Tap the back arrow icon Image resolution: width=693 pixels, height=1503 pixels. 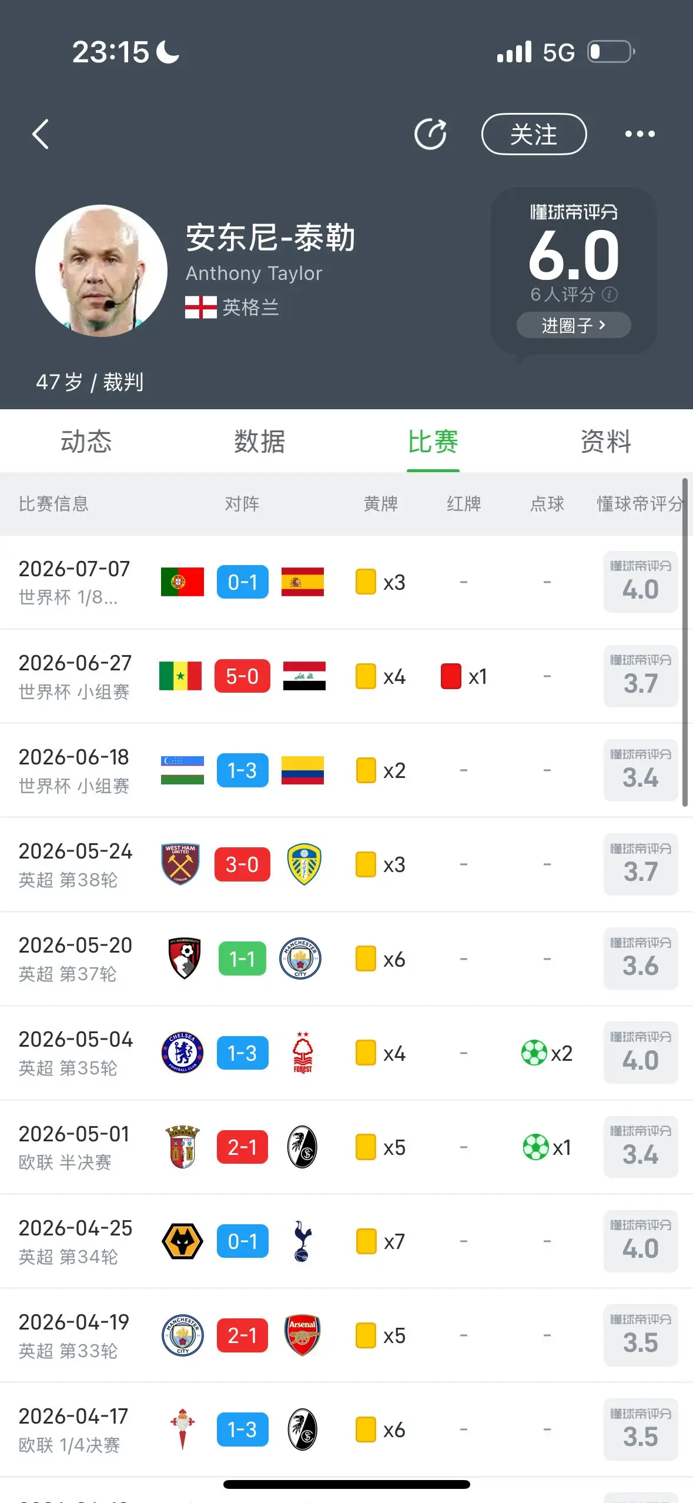[40, 134]
